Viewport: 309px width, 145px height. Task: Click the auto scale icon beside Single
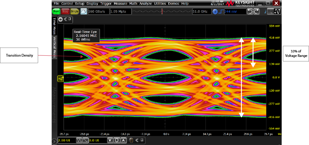point(84,11)
